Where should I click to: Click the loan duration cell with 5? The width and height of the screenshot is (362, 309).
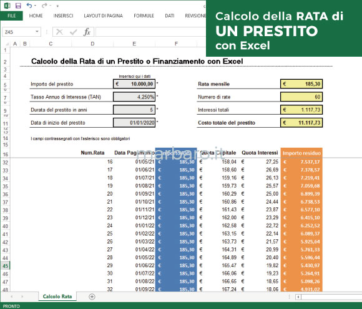tap(134, 110)
